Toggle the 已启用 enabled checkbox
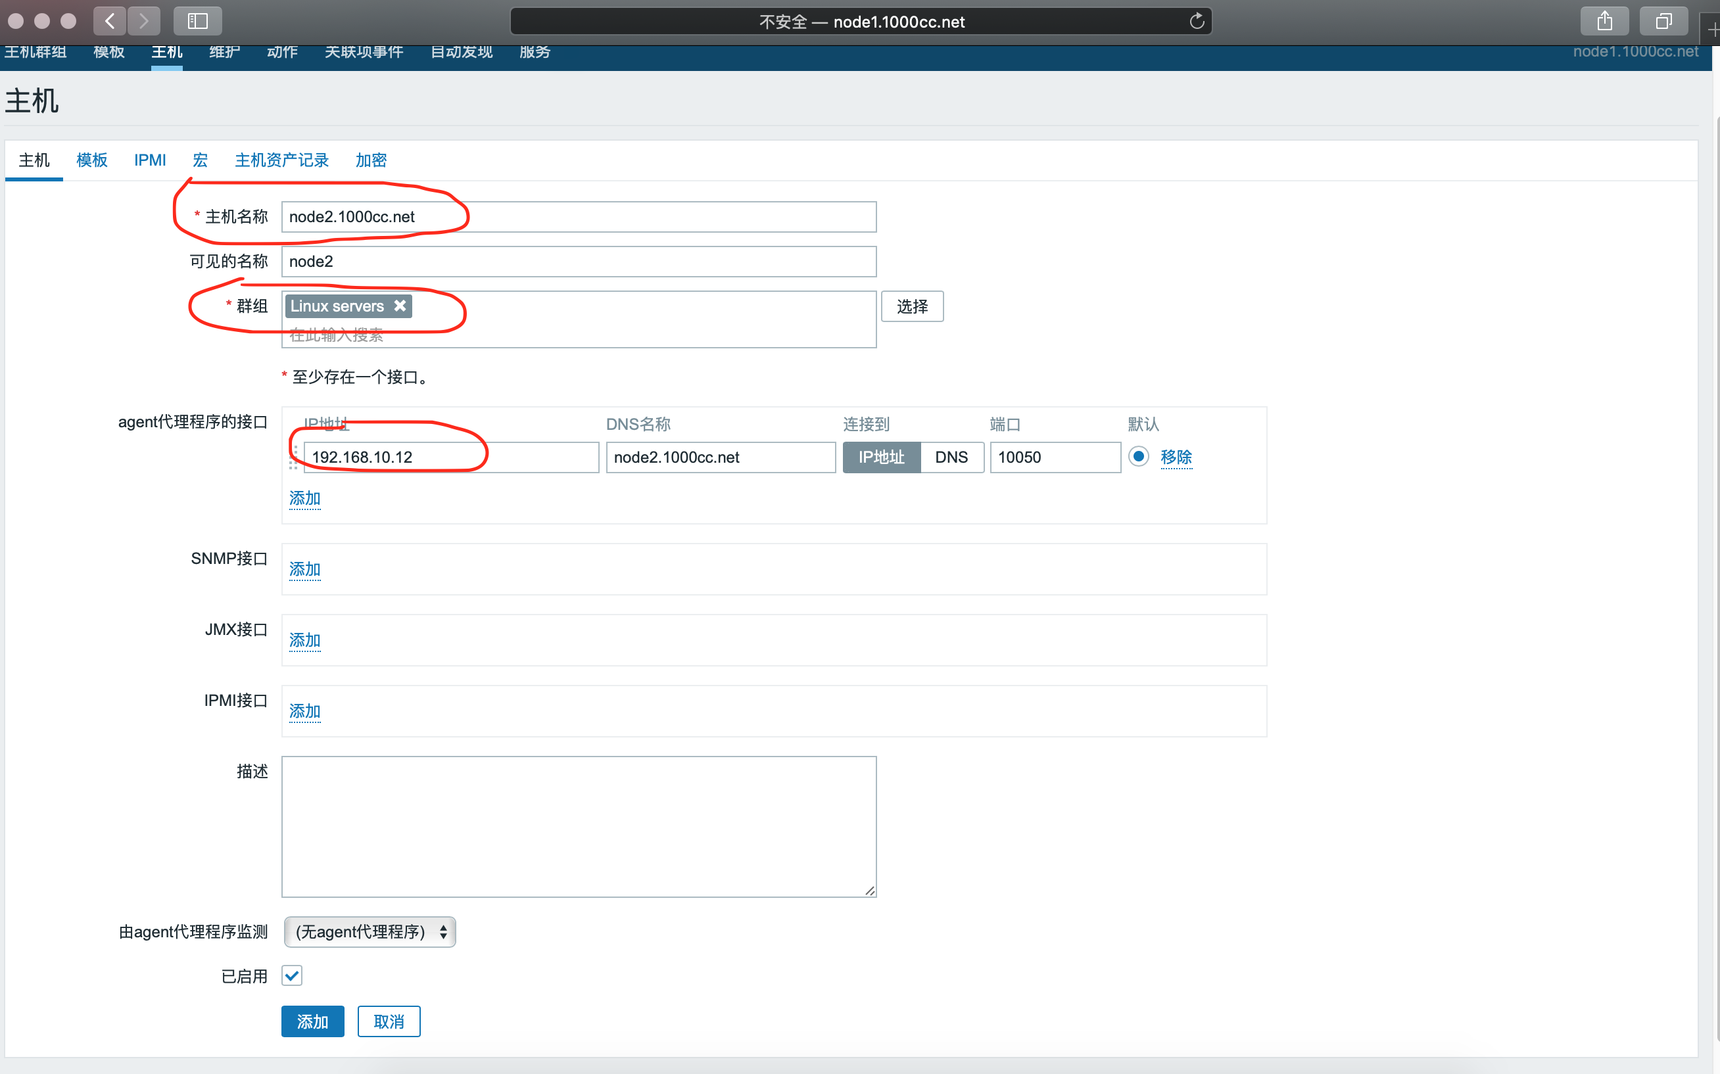This screenshot has width=1720, height=1074. [x=292, y=975]
